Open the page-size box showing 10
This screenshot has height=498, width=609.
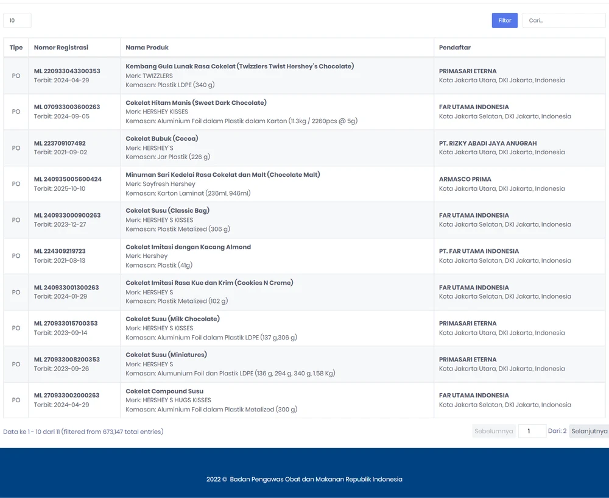[17, 21]
